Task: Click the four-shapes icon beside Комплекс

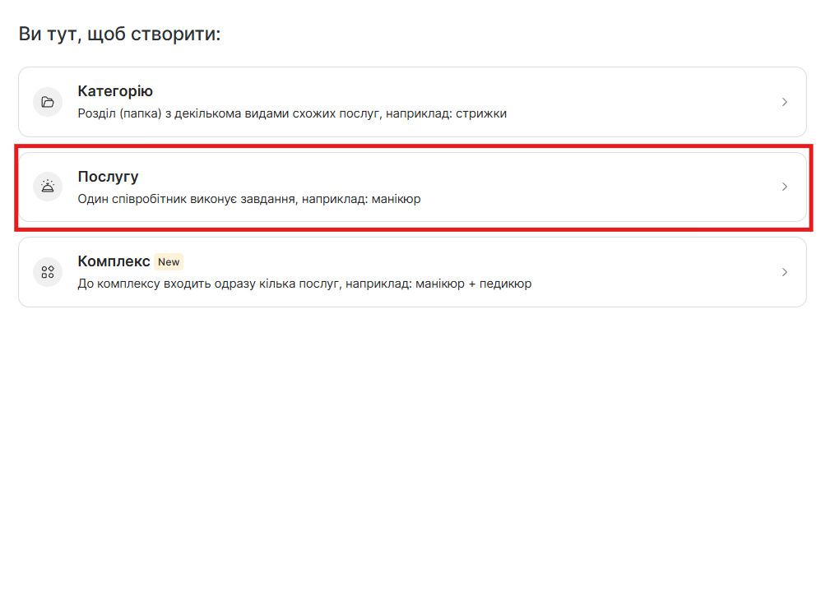Action: point(48,272)
